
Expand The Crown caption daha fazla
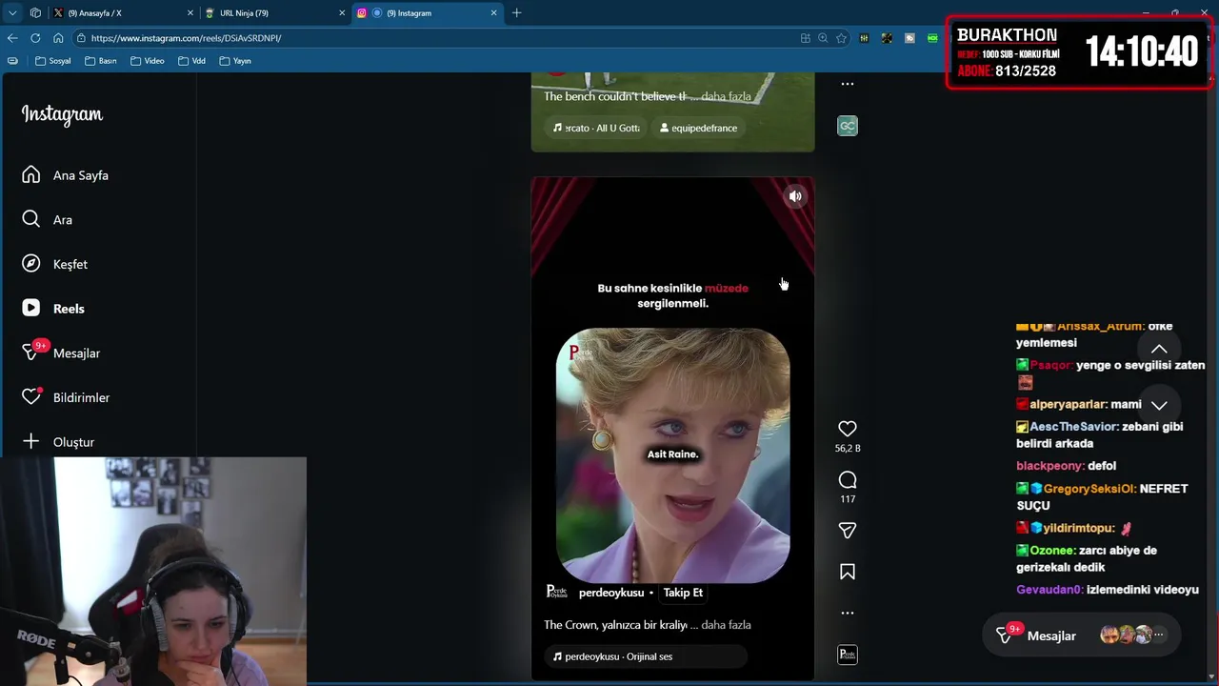click(726, 625)
